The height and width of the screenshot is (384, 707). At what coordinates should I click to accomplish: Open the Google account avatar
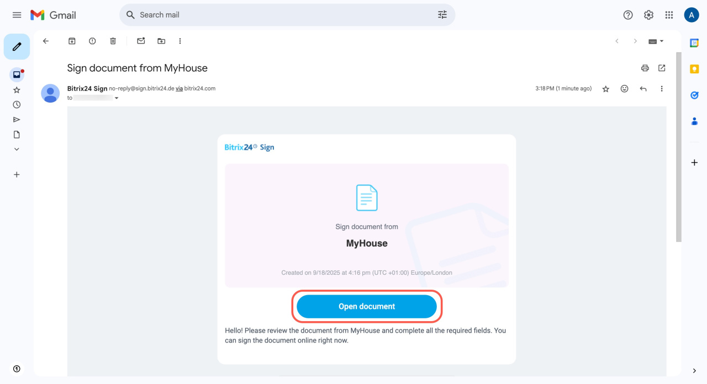(x=692, y=15)
